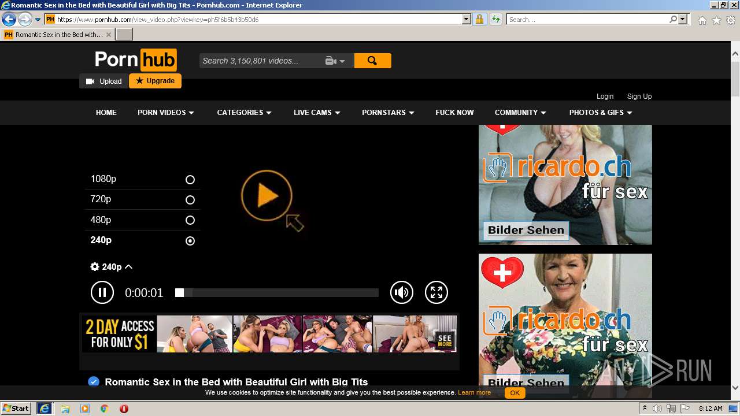
Task: Click the system tray volume icon
Action: (x=657, y=408)
